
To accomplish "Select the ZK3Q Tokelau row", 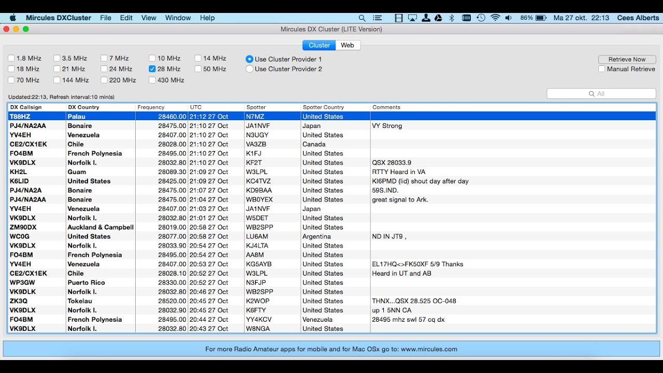I will coord(331,301).
